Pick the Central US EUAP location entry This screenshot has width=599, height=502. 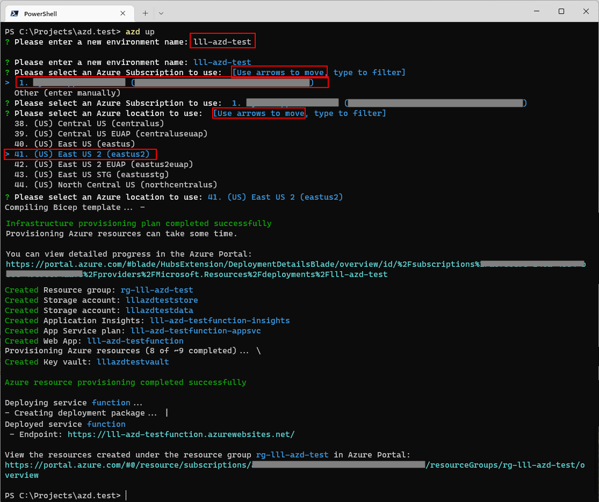coord(111,134)
